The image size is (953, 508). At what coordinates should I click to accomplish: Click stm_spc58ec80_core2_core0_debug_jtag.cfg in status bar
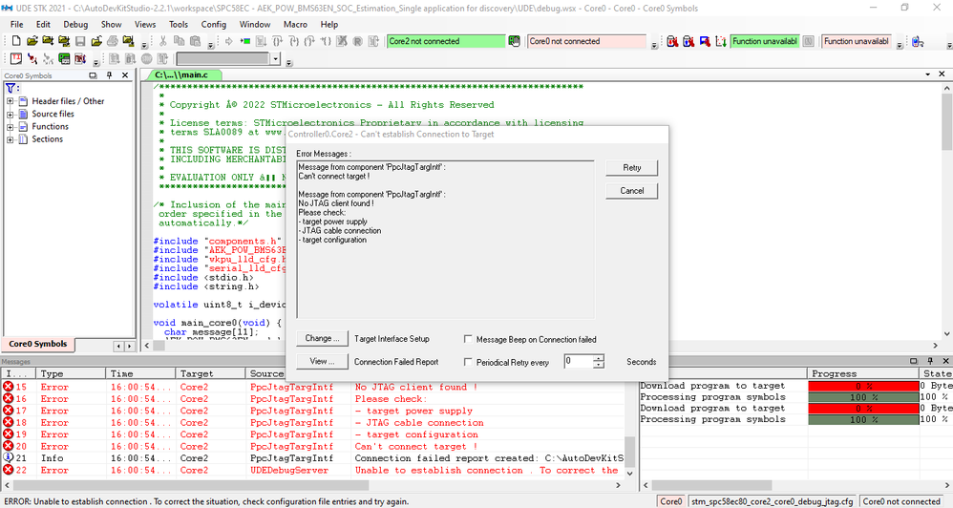pyautogui.click(x=772, y=502)
